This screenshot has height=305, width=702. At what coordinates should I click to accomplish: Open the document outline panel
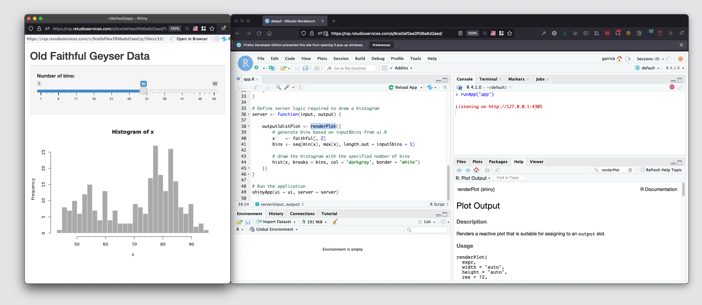[x=301, y=87]
